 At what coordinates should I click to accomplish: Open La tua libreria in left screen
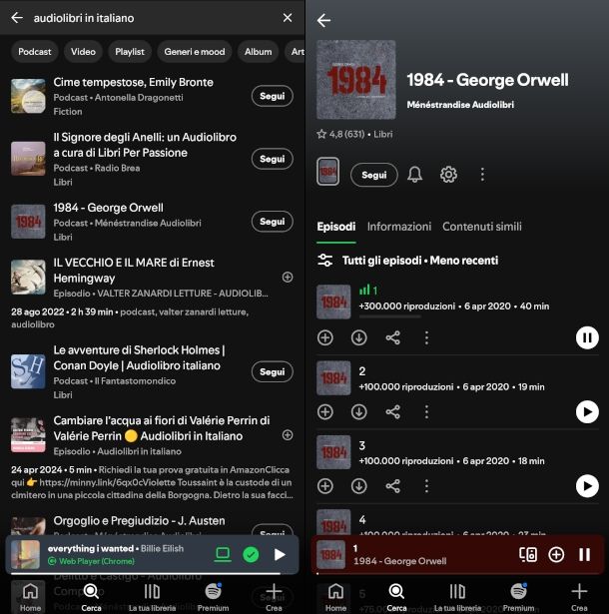152,597
